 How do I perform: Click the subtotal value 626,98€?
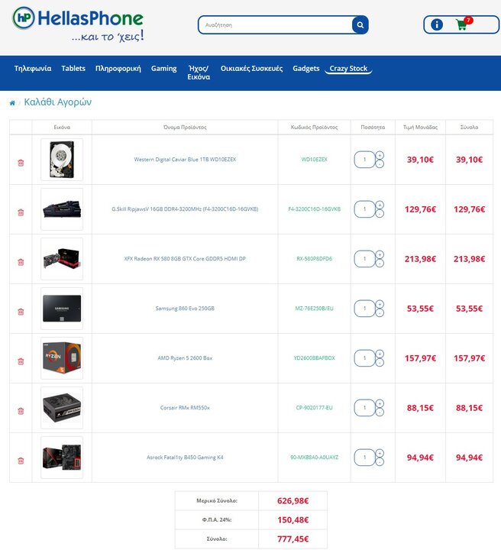click(x=293, y=500)
